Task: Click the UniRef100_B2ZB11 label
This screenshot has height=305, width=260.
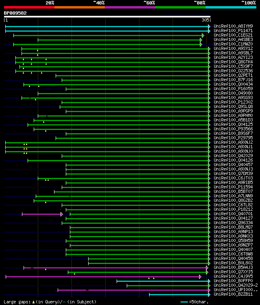Action: [x=233, y=294]
